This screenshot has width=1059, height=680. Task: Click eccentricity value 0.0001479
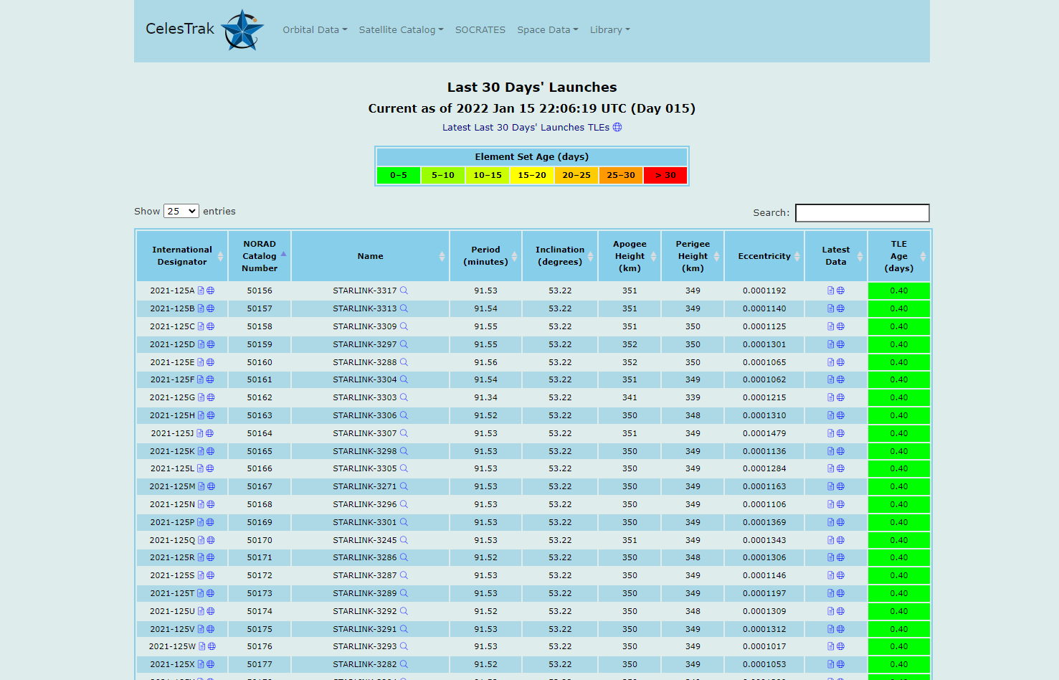point(764,433)
